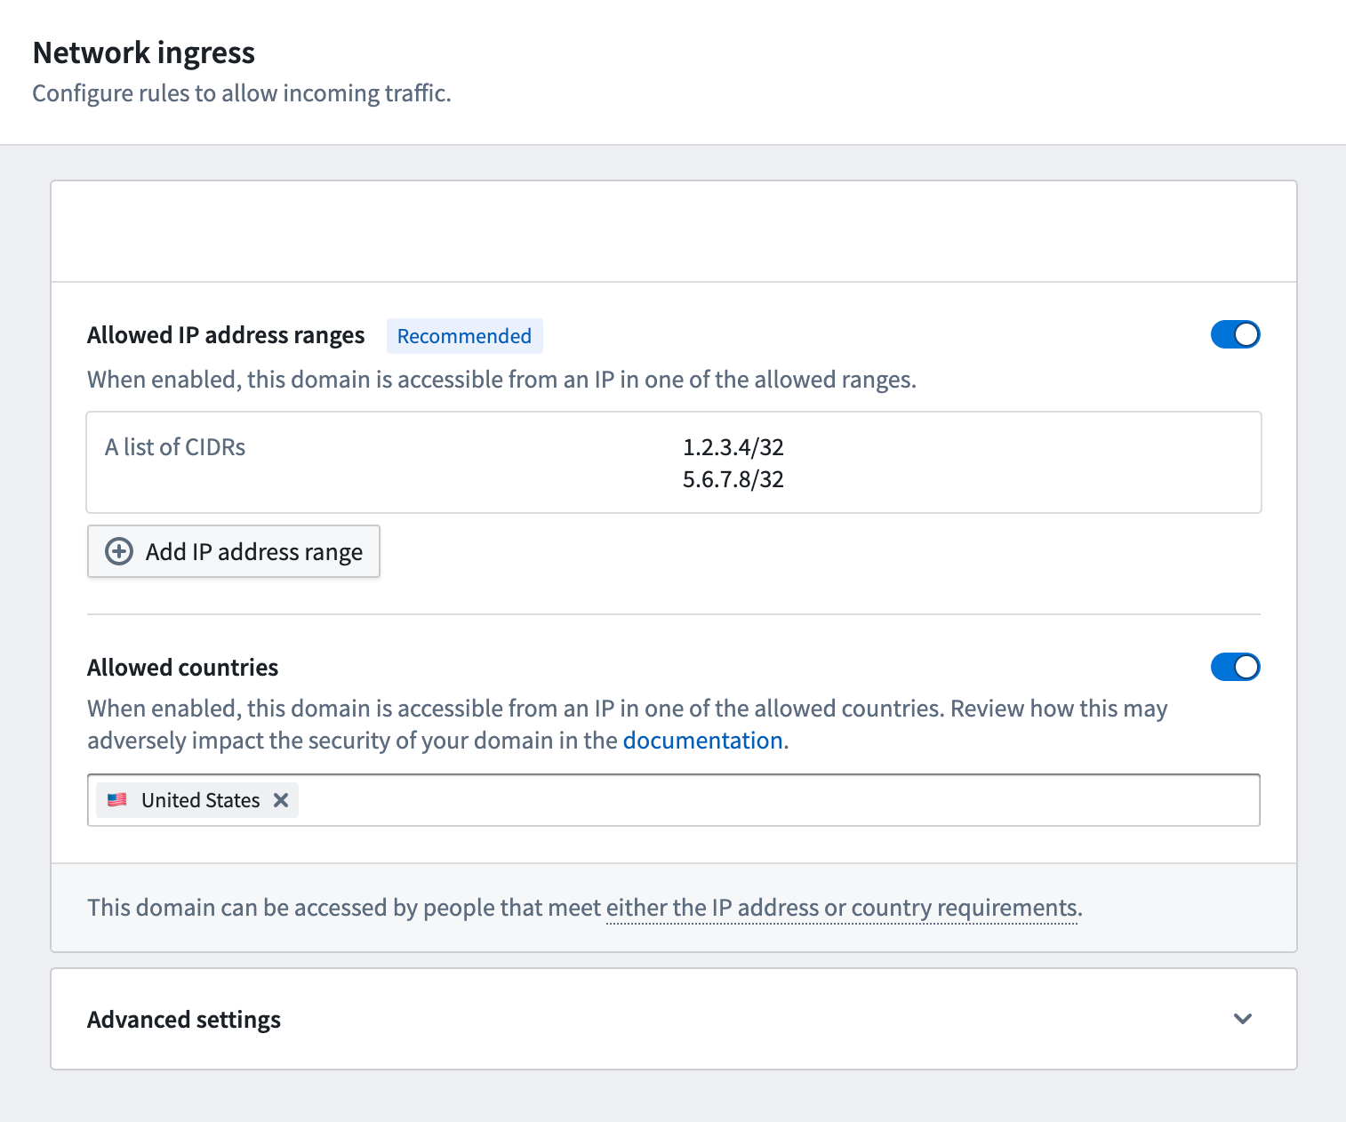Click the United States flag icon
Viewport: 1346px width, 1122px height.
(x=117, y=800)
